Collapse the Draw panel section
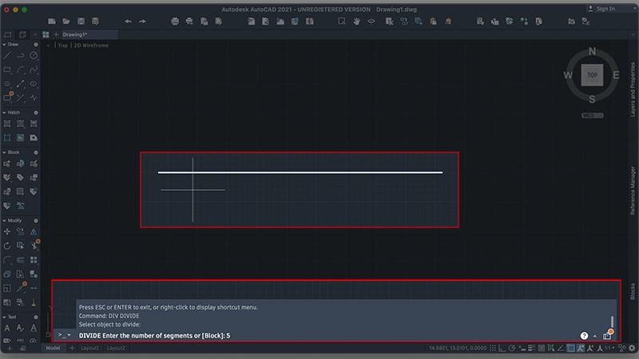The height and width of the screenshot is (359, 639). point(4,45)
